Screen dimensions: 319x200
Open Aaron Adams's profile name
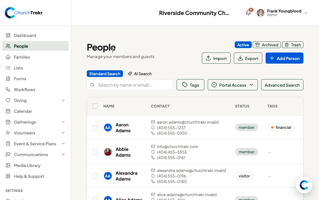[123, 128]
